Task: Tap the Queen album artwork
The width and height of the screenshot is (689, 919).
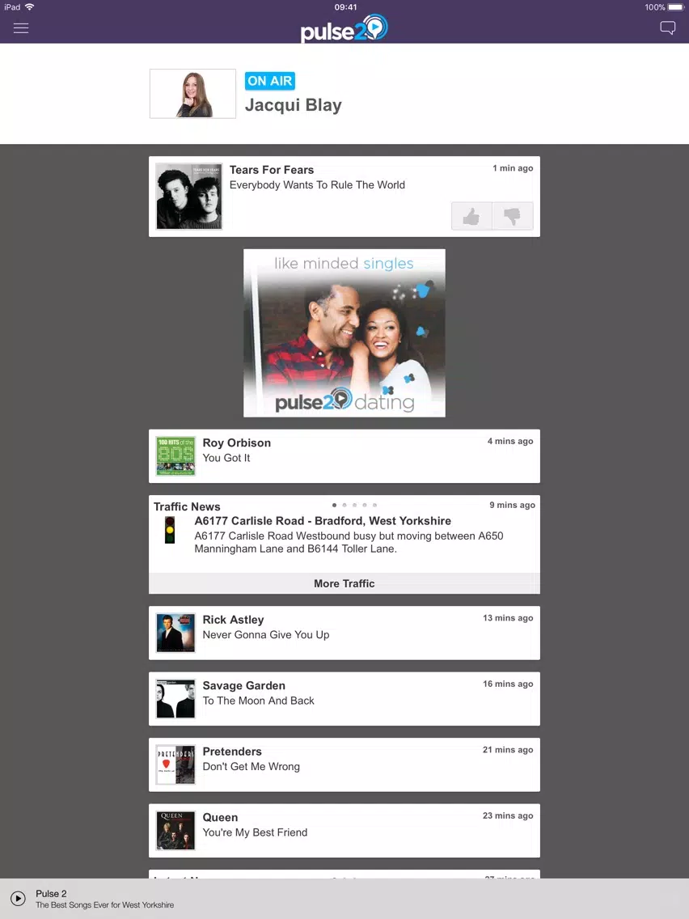Action: [175, 831]
